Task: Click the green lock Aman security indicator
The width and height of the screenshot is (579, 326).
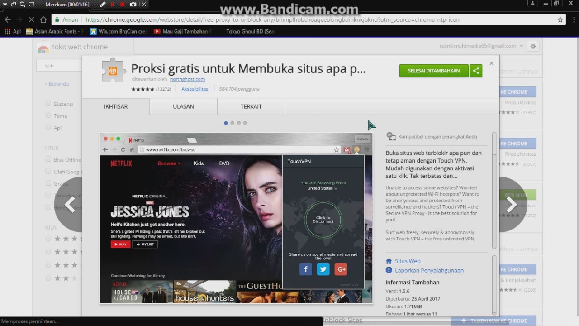Action: click(x=66, y=19)
